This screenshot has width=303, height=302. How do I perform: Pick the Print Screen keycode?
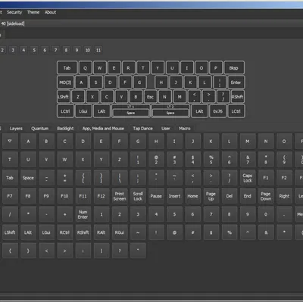pos(120,196)
